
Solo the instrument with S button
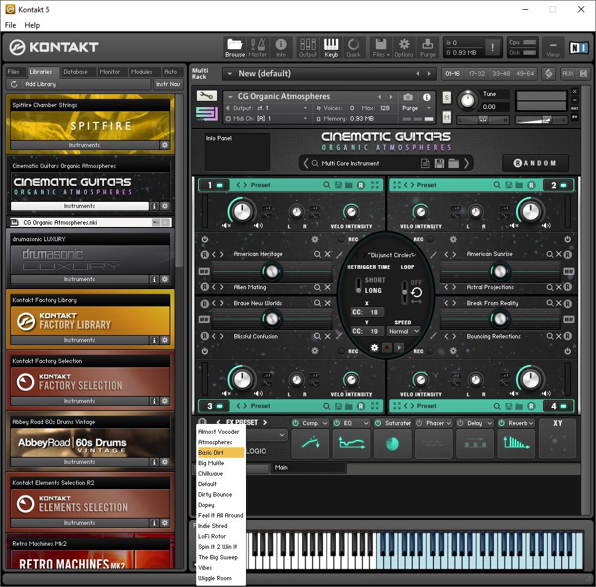(x=447, y=98)
